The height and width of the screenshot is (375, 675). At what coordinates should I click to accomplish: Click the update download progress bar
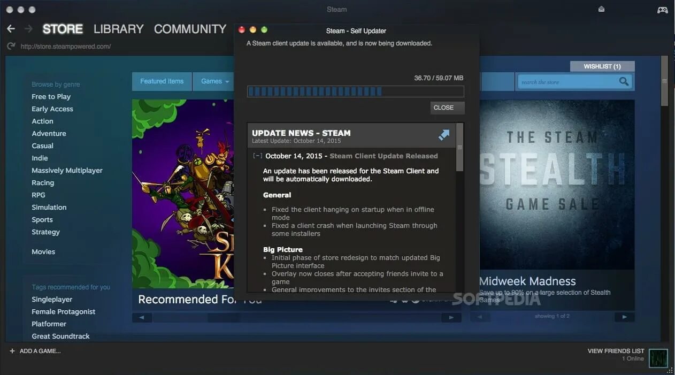click(x=356, y=91)
